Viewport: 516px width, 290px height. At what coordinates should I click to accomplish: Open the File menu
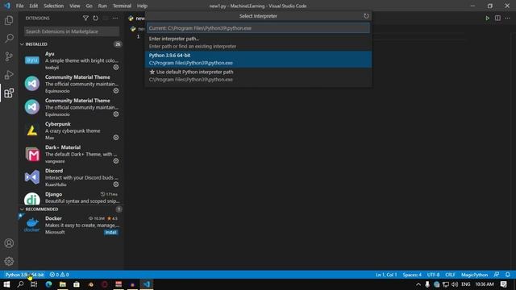(19, 6)
